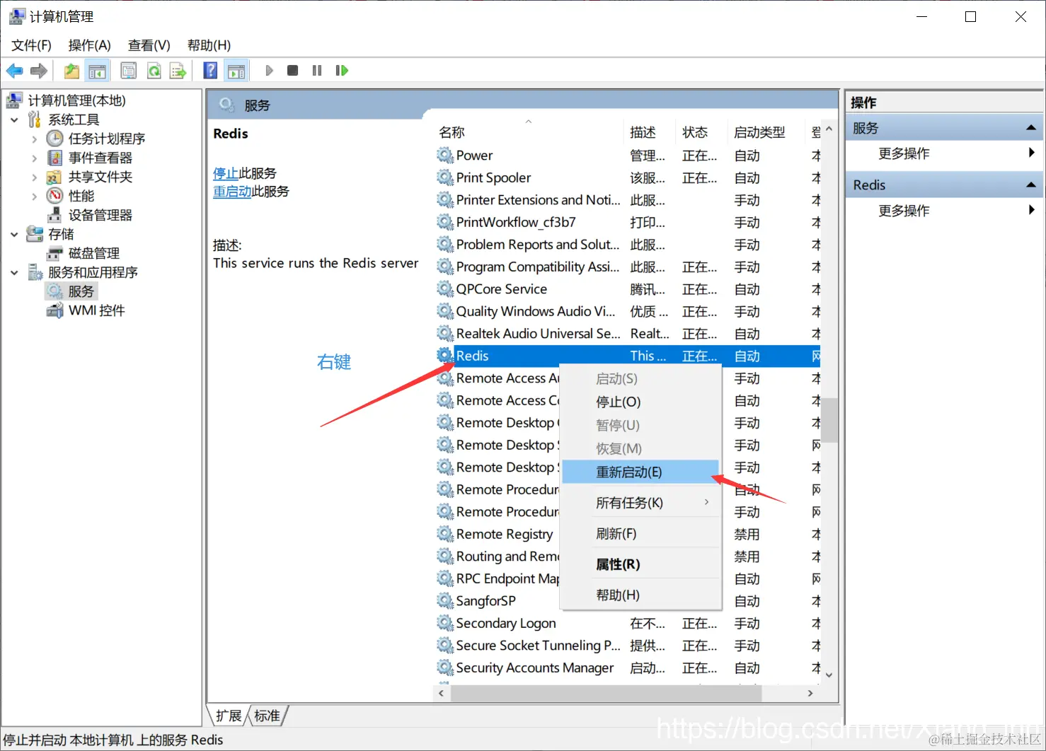Collapse the 存储 tree node

pos(14,234)
